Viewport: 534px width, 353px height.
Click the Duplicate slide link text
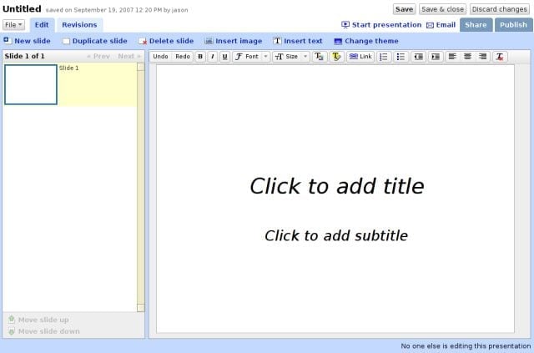[100, 41]
